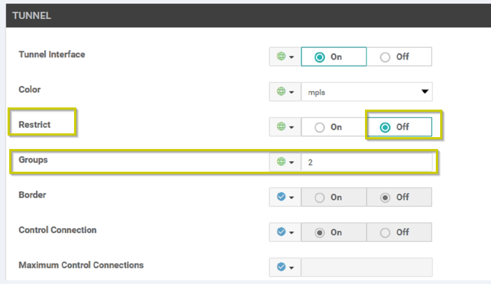Click the Maximum Control Connections input field
The width and height of the screenshot is (491, 284).
(x=367, y=267)
